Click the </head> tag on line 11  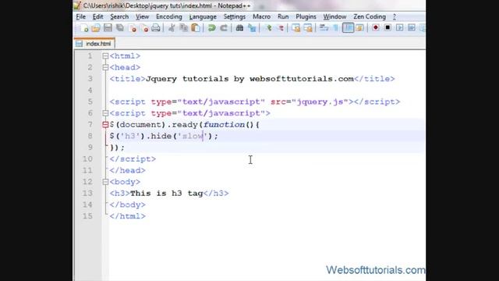[127, 170]
